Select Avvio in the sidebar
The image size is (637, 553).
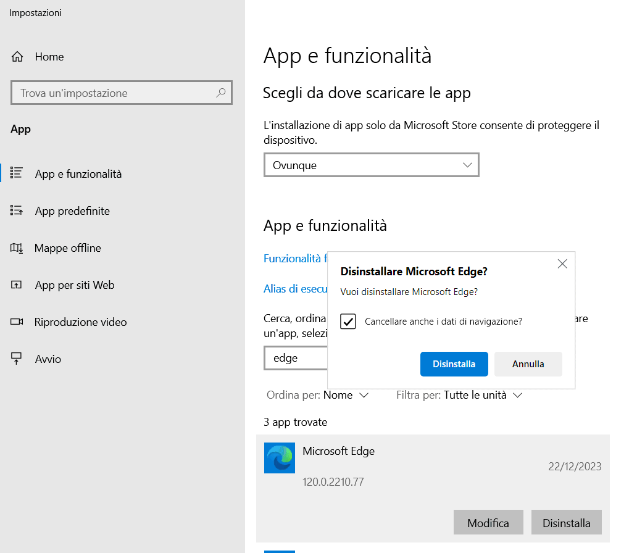click(48, 359)
